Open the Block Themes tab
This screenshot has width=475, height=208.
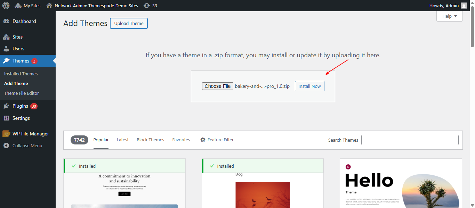click(x=150, y=140)
